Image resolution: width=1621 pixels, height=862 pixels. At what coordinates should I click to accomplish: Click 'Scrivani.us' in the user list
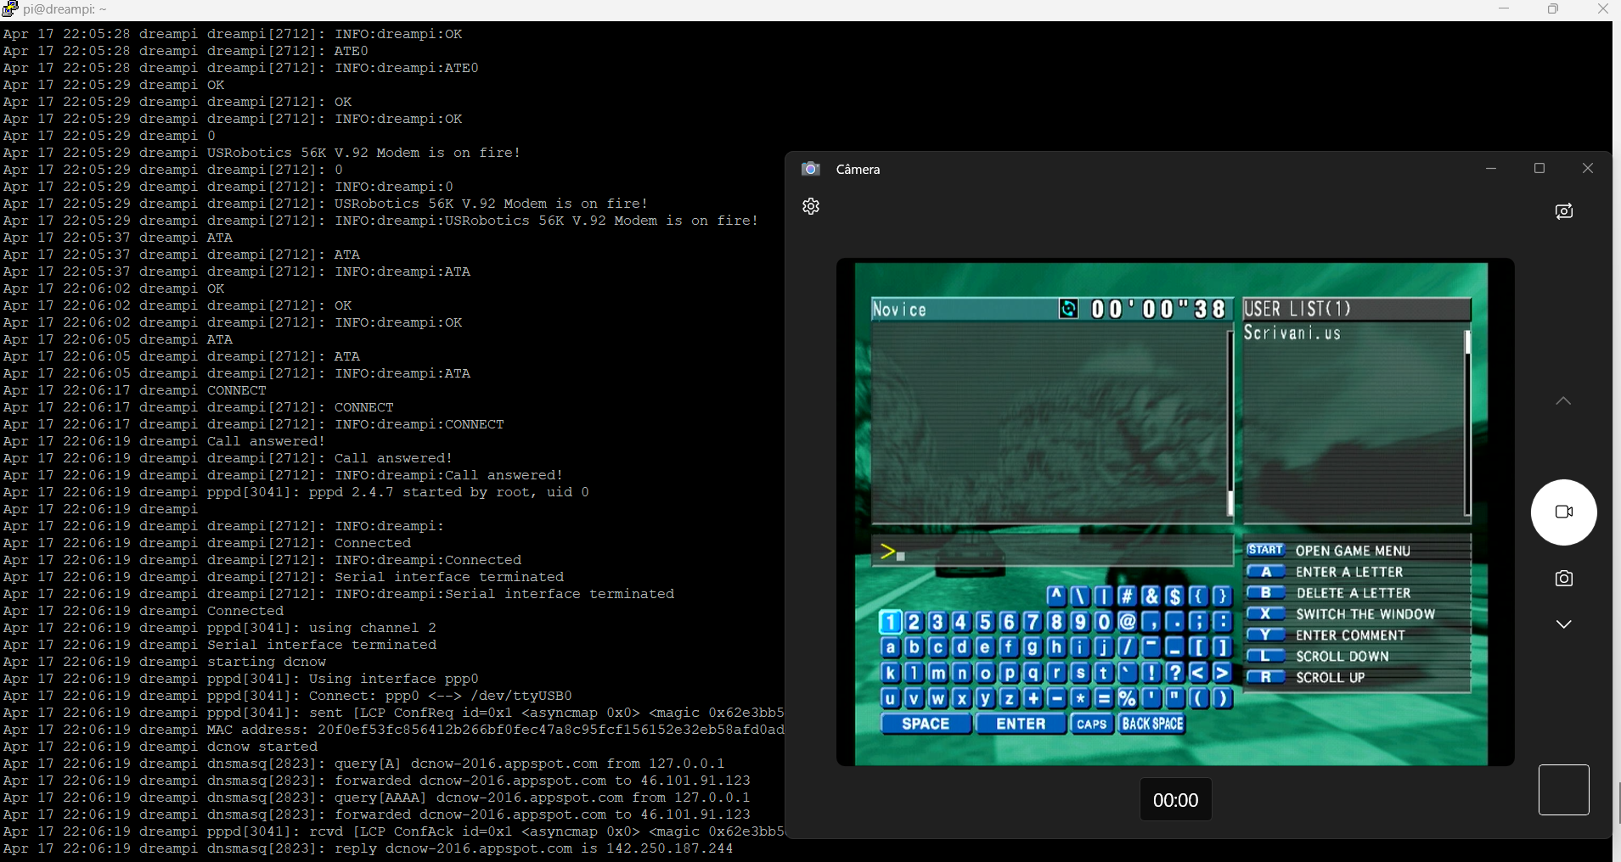[x=1292, y=333]
